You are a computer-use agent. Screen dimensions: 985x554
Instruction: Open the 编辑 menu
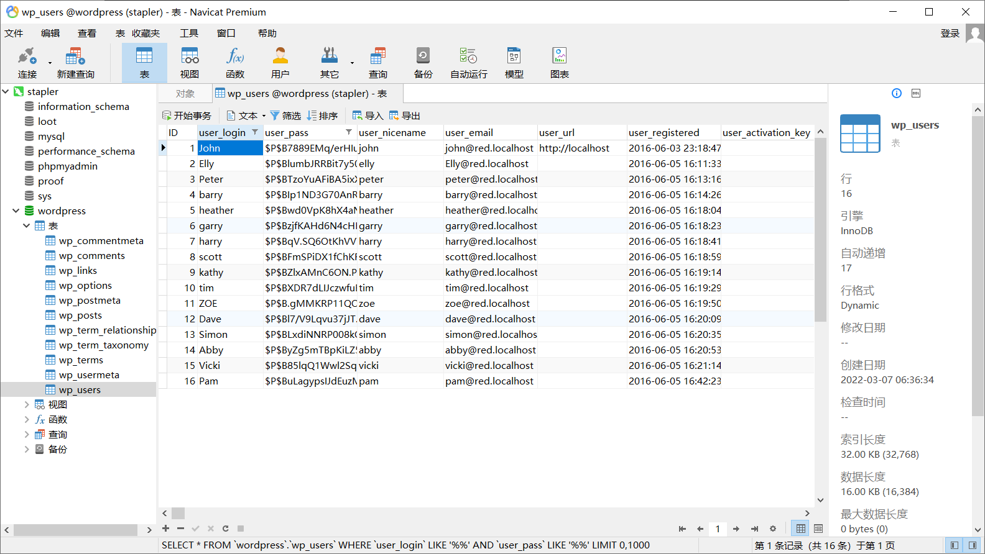click(x=50, y=34)
